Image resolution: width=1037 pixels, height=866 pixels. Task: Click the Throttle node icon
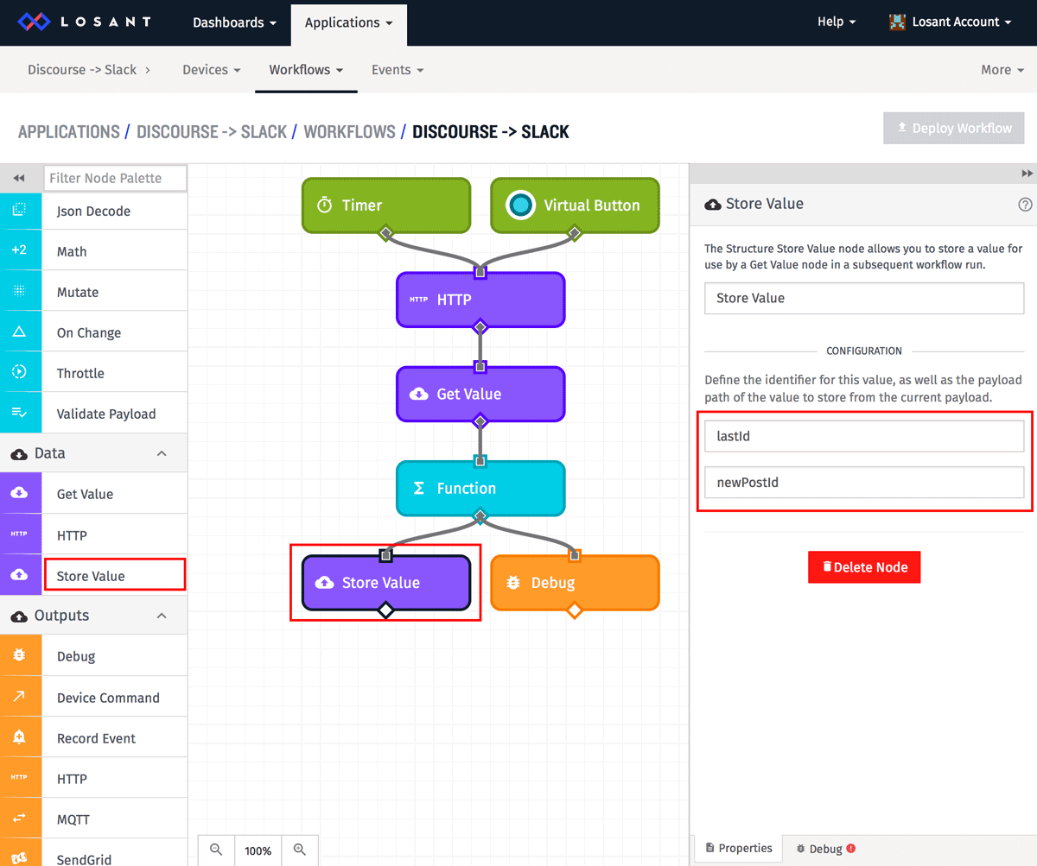[20, 372]
